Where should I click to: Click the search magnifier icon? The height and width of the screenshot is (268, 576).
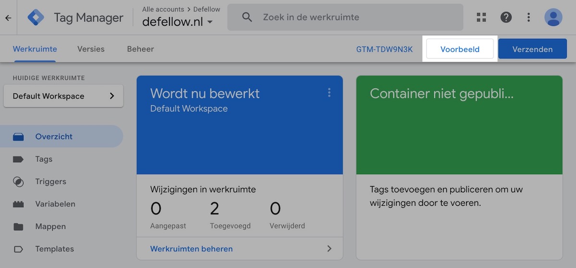(247, 17)
